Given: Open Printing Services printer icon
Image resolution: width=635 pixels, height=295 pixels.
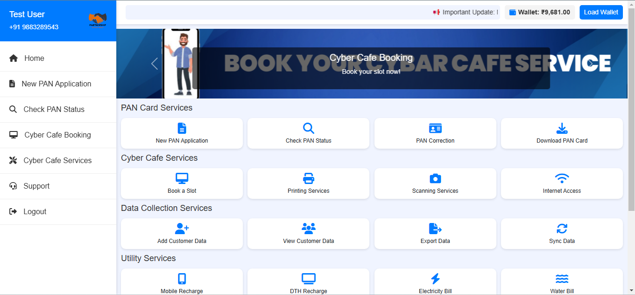Looking at the screenshot, I should coord(308,179).
